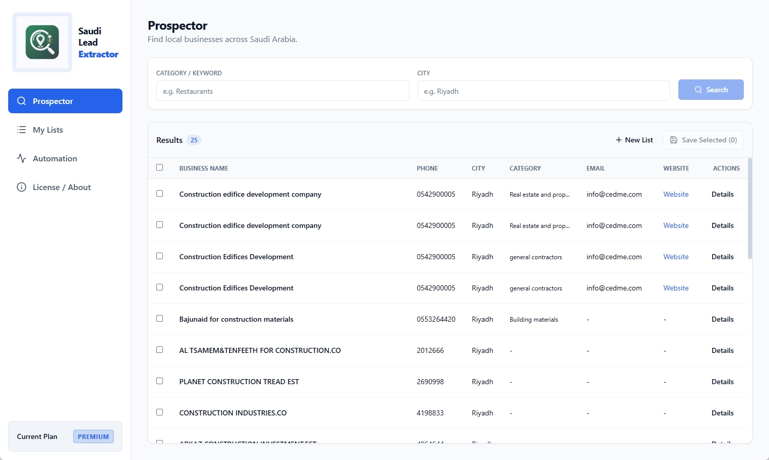Click the CITY input field

pos(543,91)
